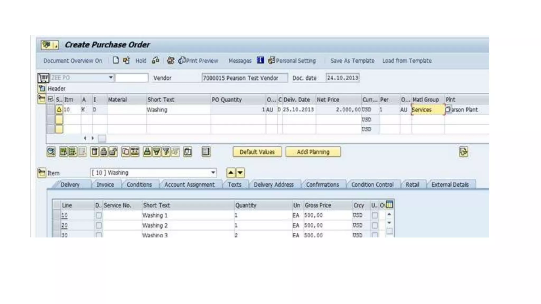Toggle the U. checkbox in Washing 1 row
Screen dimensions: 541x304
375,216
